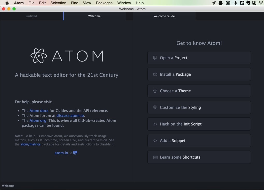Open the Atom docs link

[x=39, y=111]
